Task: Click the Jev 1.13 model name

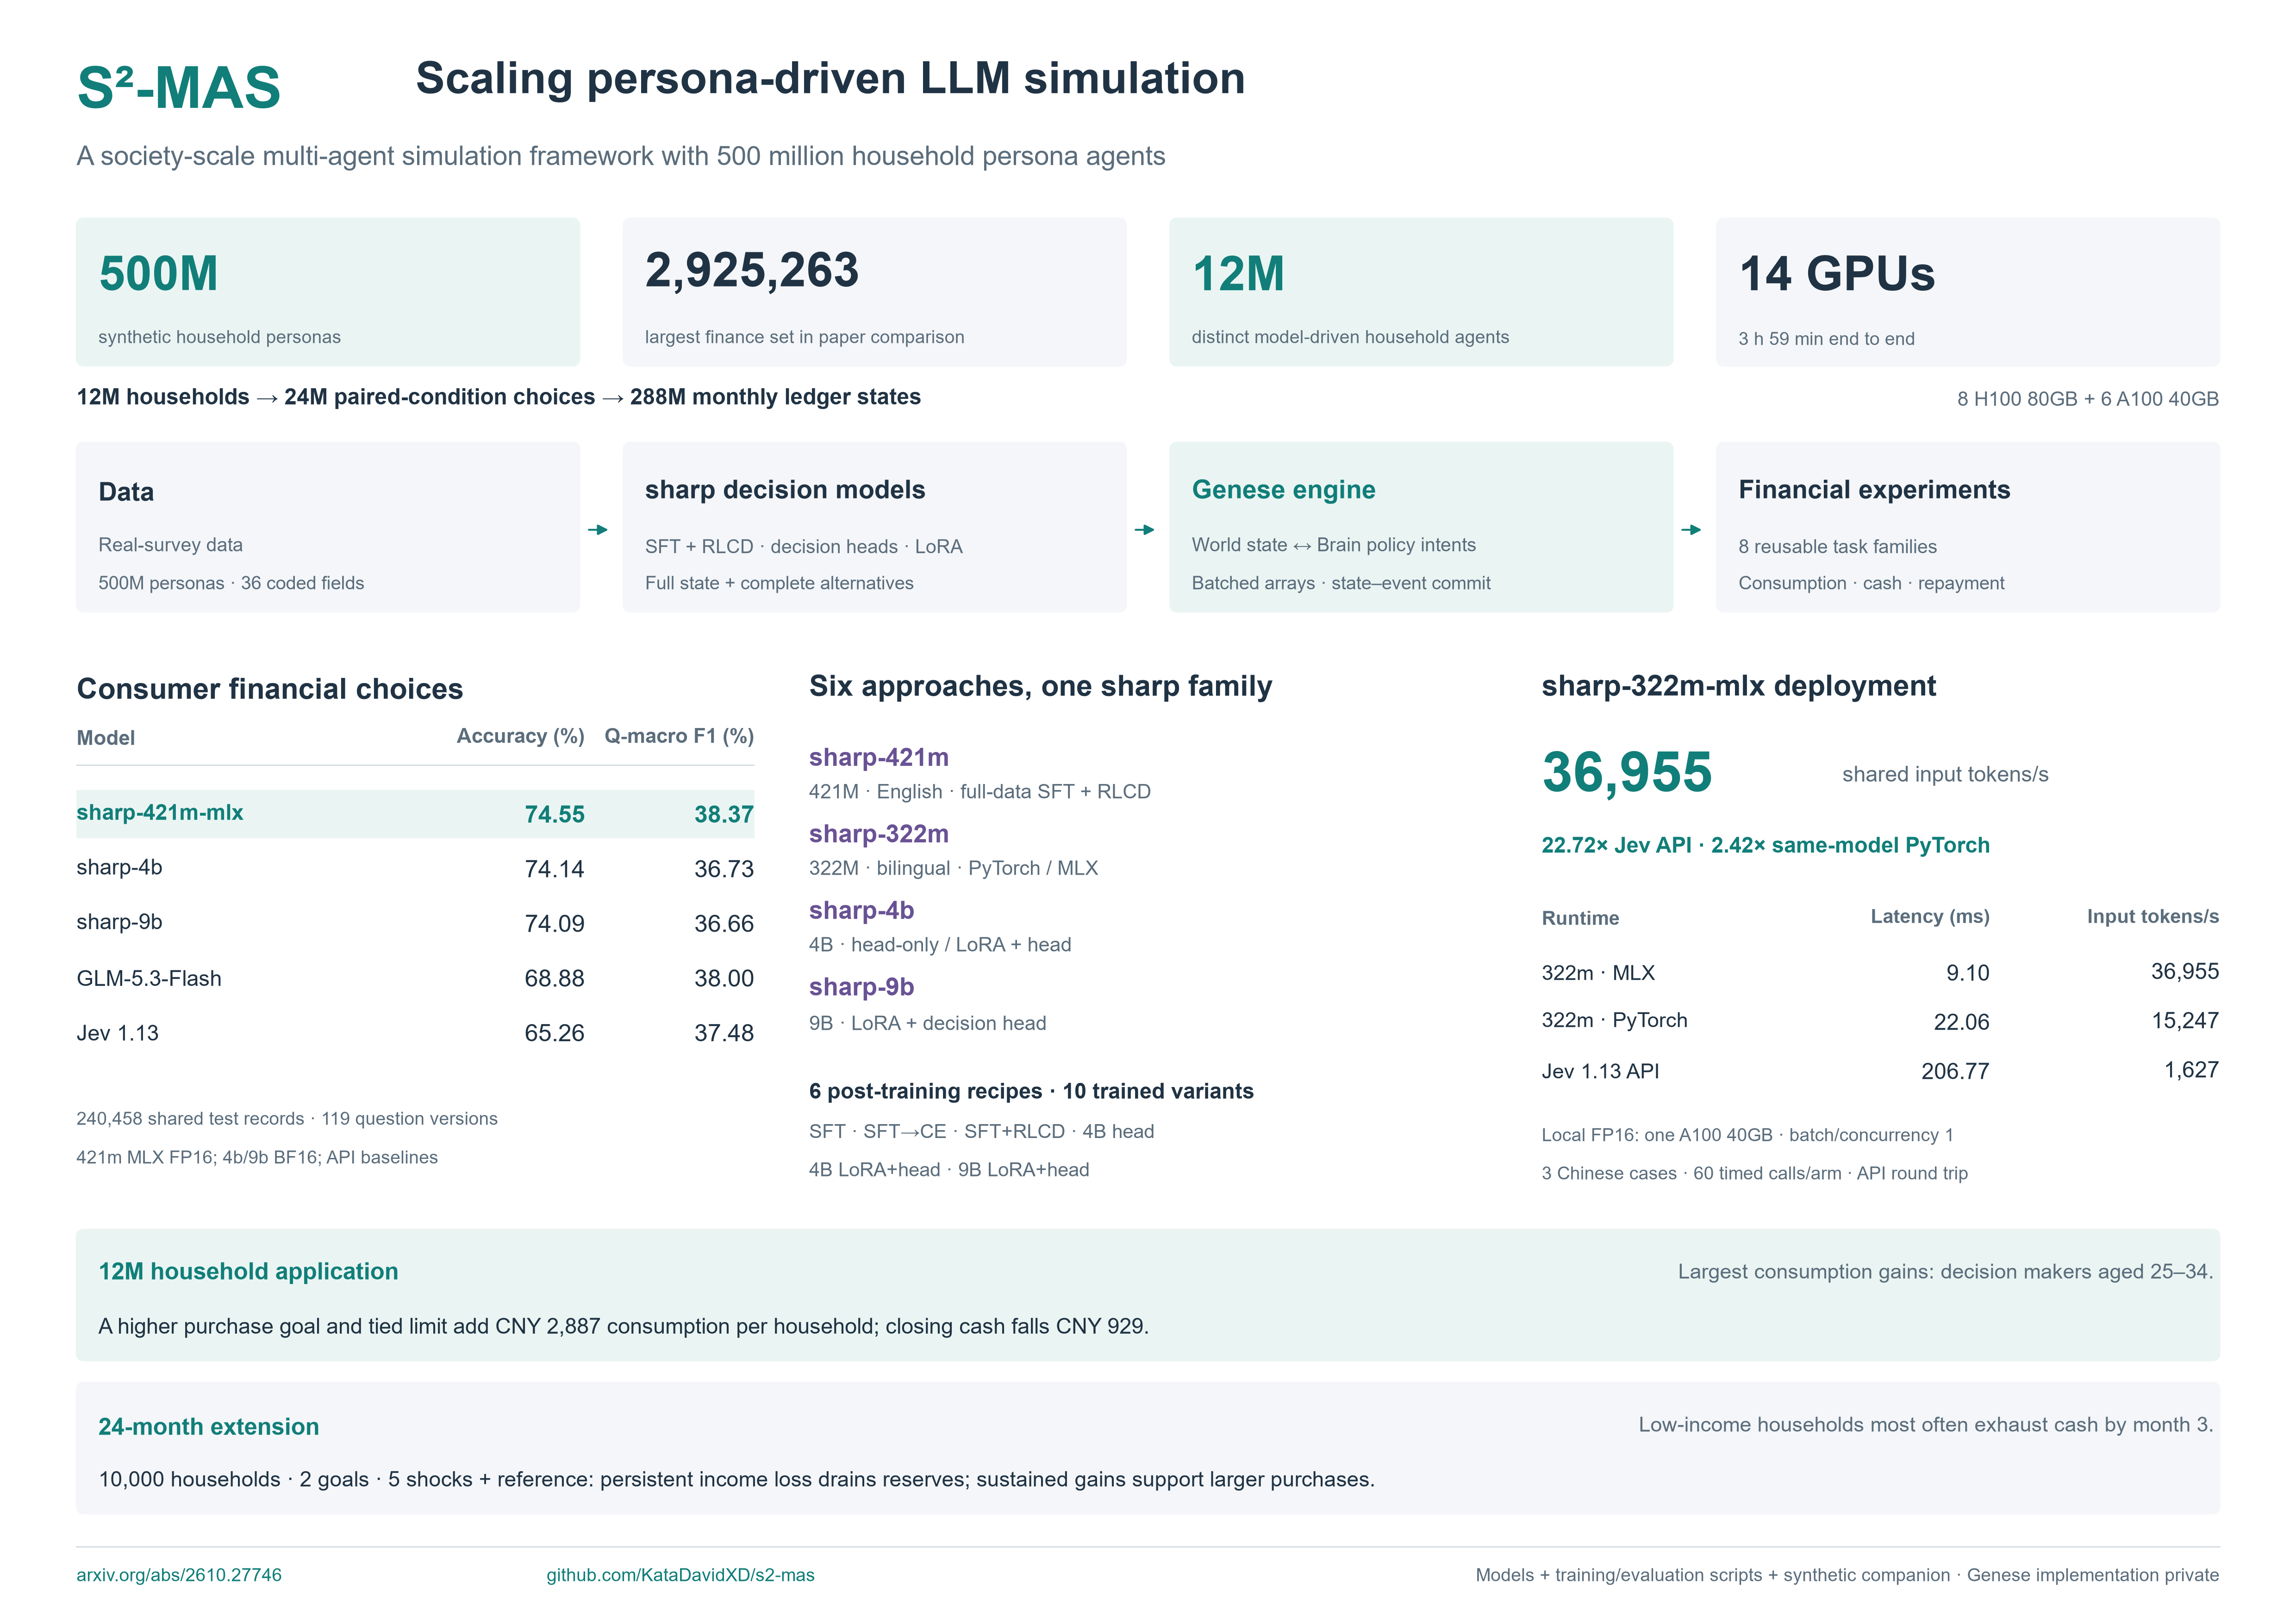Action: [x=117, y=1033]
